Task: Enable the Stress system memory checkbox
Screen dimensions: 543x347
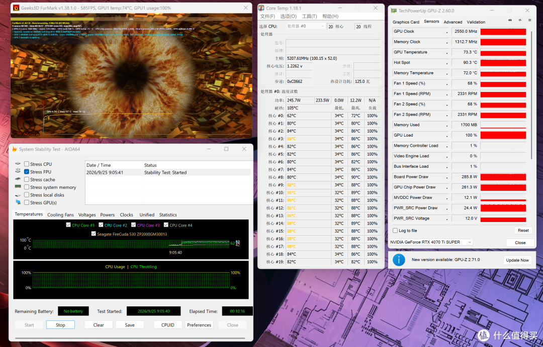Action: click(x=27, y=187)
